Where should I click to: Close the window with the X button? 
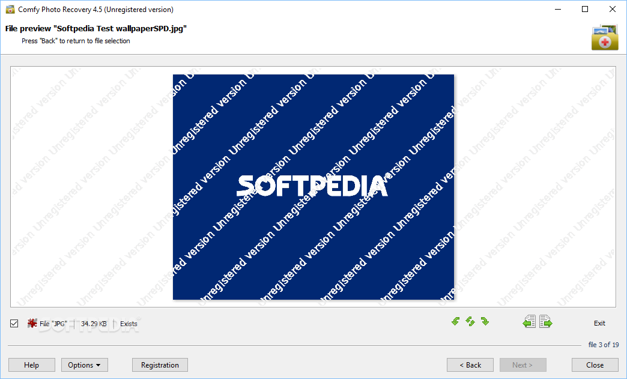pyautogui.click(x=612, y=9)
